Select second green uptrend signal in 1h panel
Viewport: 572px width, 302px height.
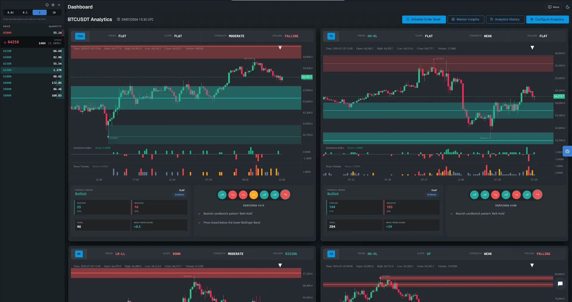485,195
